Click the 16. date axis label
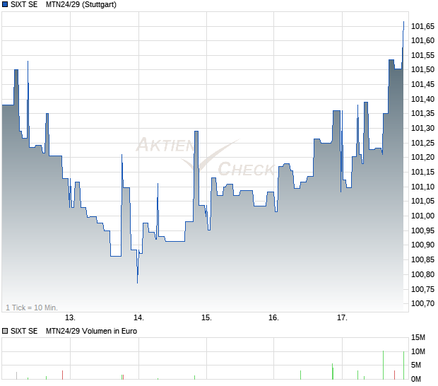Screen dimensions: 438x386 (x=273, y=317)
